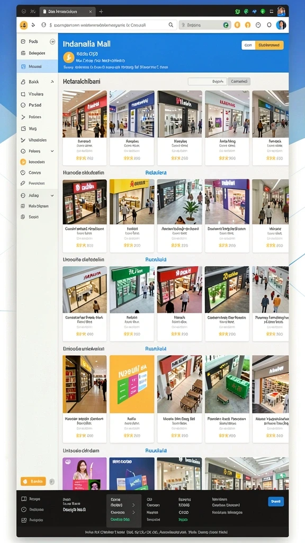Open the Contrs clock icon in sidebar
This screenshot has height=543, width=305.
point(23,172)
